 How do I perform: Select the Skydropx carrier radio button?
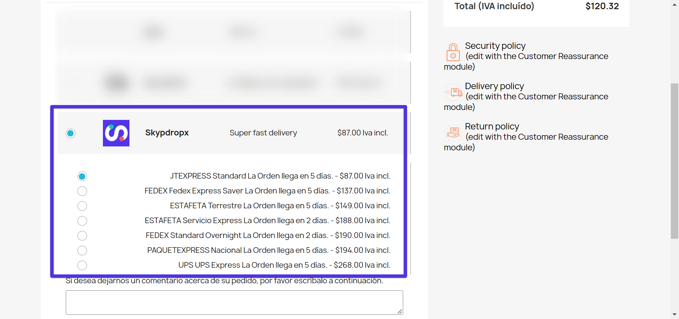71,133
